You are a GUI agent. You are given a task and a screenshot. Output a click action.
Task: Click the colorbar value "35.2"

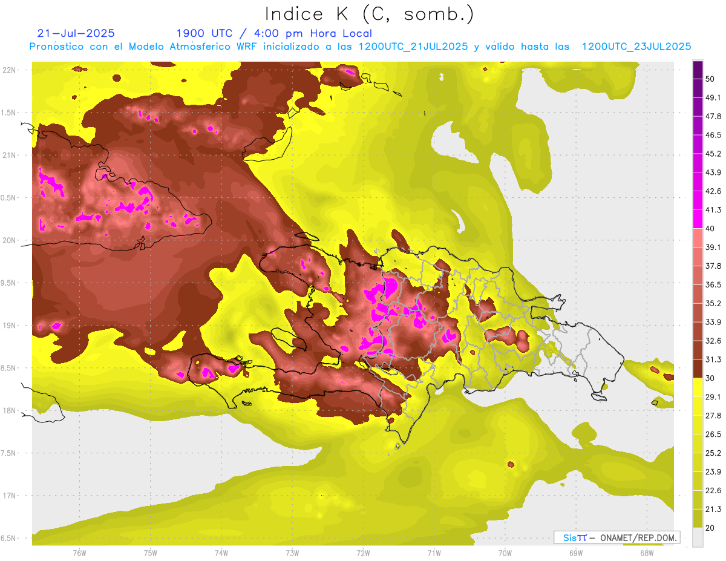(713, 303)
